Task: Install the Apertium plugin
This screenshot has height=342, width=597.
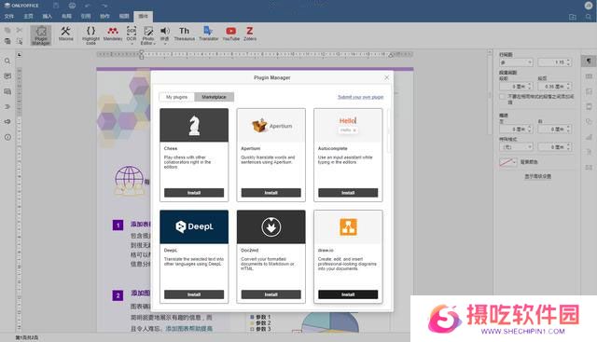Action: point(271,193)
